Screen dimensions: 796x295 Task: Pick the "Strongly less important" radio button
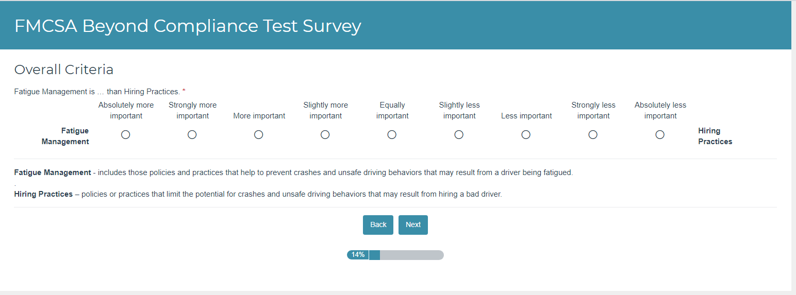click(x=593, y=134)
